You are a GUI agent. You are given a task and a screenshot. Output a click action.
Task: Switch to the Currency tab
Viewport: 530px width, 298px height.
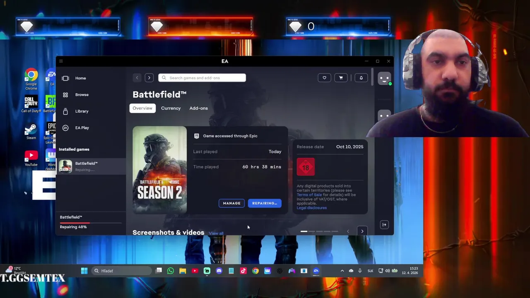tap(171, 108)
